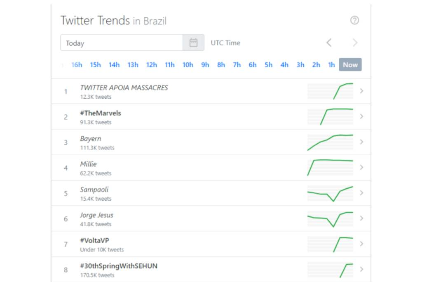
Task: Select the 8h time tab
Action: tap(221, 65)
